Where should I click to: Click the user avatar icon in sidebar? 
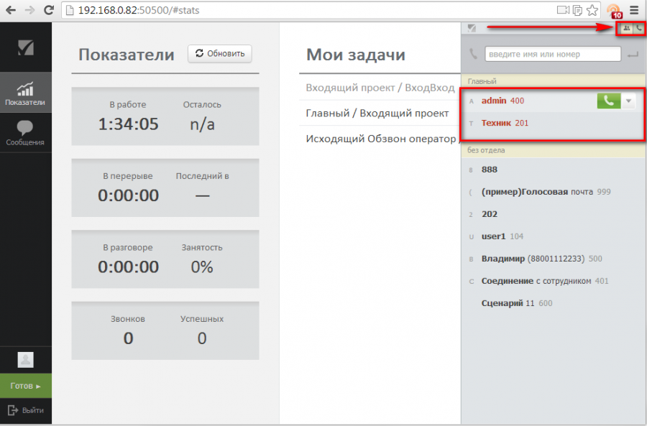(x=26, y=360)
